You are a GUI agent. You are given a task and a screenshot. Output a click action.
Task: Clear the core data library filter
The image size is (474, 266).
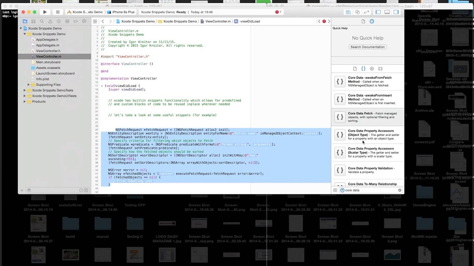point(400,190)
